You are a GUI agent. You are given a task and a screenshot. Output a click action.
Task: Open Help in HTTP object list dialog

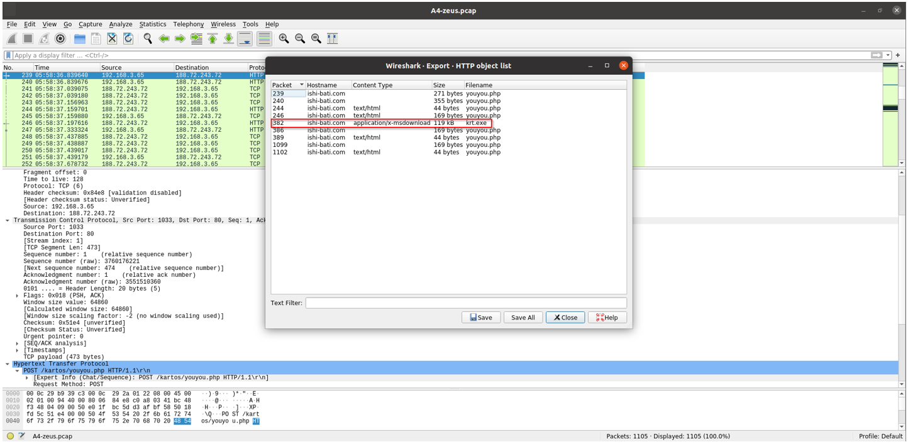tap(607, 318)
